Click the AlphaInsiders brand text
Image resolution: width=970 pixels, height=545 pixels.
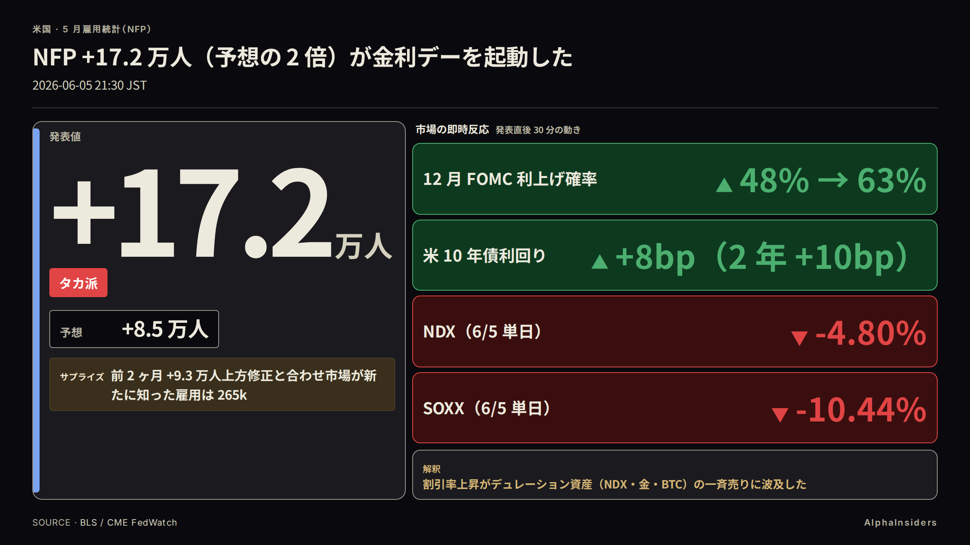click(900, 522)
